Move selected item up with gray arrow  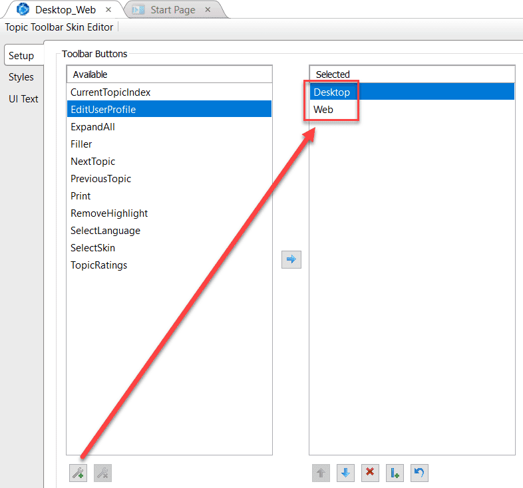321,473
